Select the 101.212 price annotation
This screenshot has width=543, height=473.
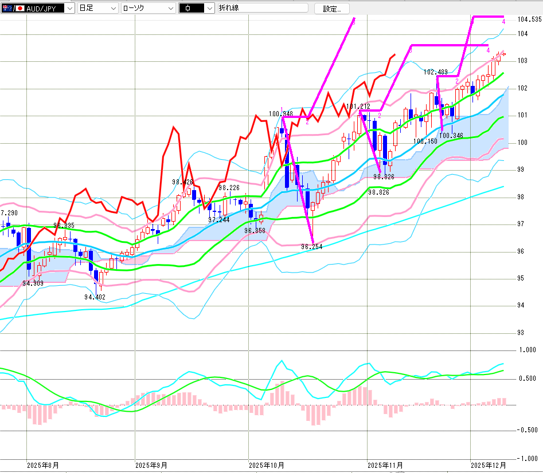click(x=358, y=107)
